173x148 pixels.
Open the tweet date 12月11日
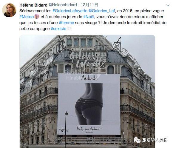point(89,5)
